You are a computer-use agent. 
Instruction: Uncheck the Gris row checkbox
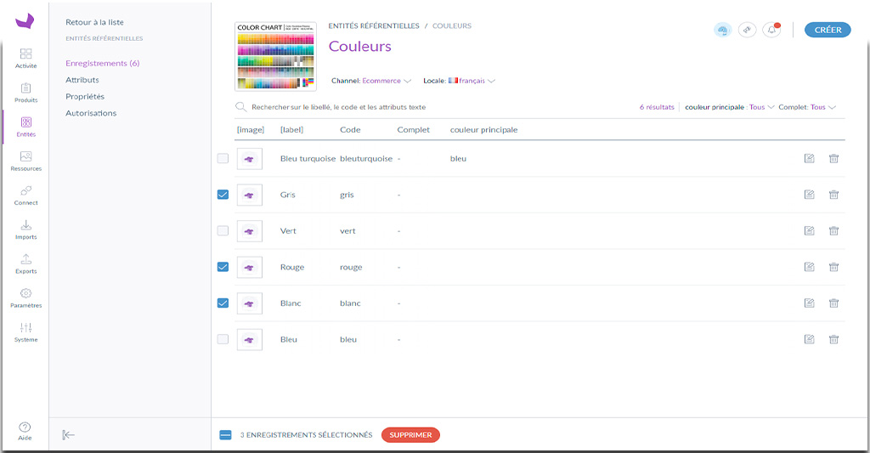pyautogui.click(x=223, y=195)
